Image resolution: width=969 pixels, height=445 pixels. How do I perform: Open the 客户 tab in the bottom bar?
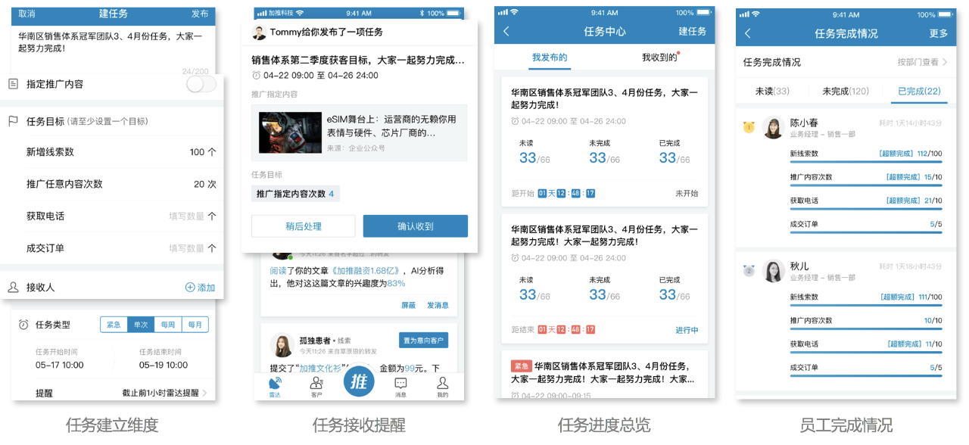pyautogui.click(x=316, y=387)
